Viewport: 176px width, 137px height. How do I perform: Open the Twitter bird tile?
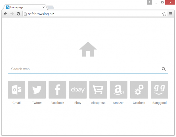pos(37,90)
